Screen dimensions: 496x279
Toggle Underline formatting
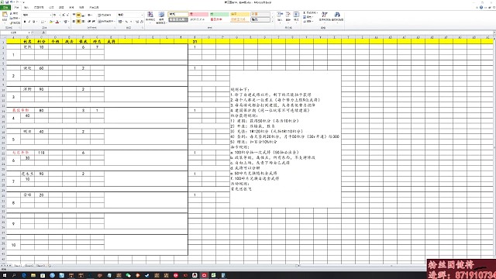34,22
